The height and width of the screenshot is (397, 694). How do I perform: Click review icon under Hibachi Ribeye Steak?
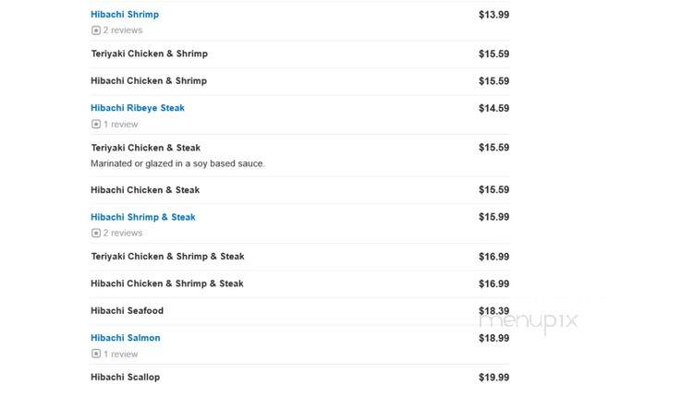(95, 125)
